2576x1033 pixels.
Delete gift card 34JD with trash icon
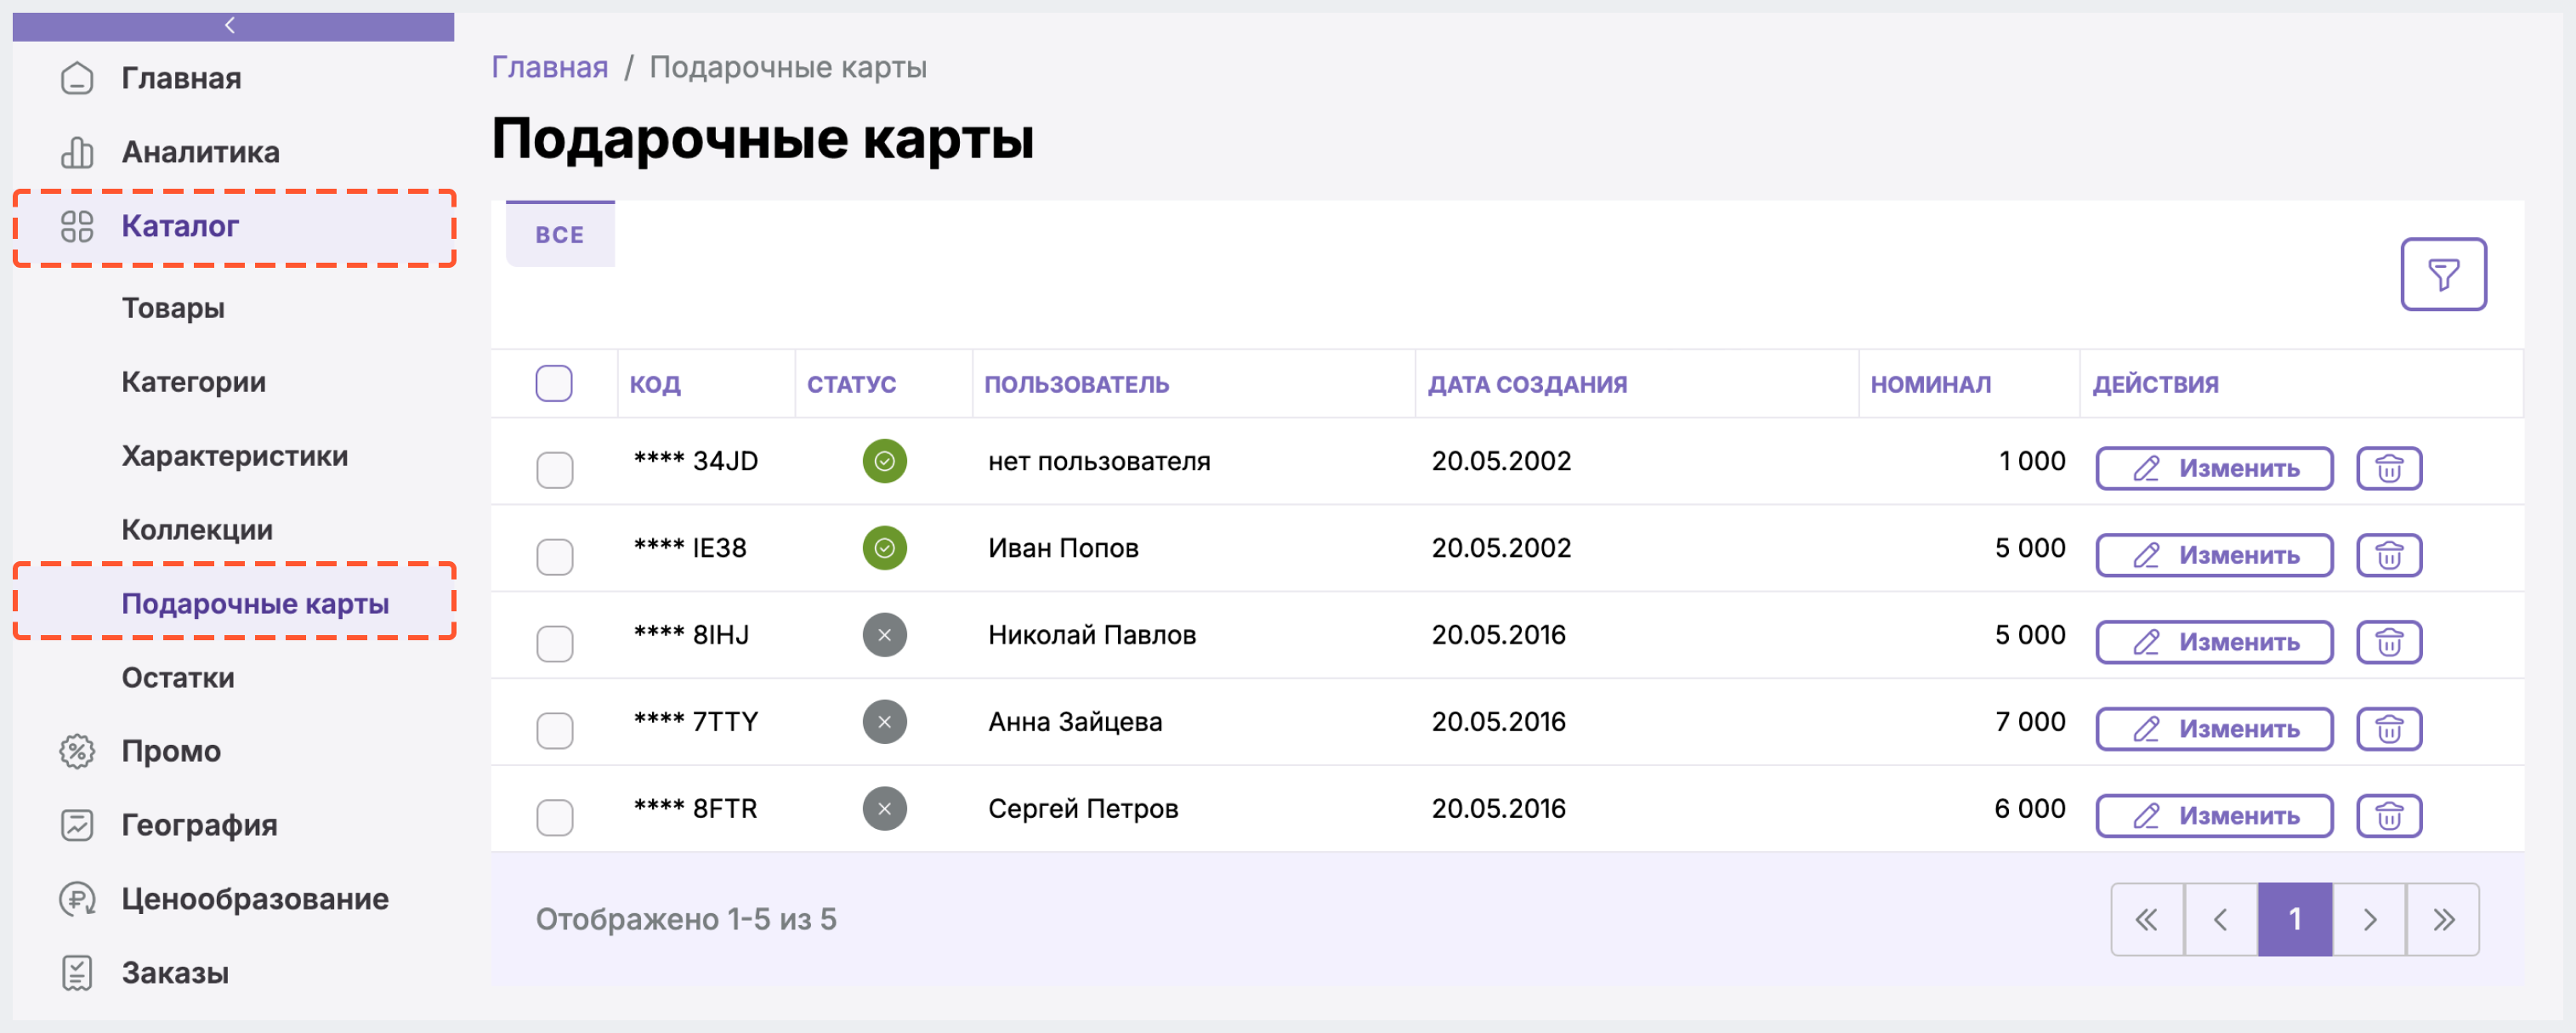pyautogui.click(x=2389, y=468)
